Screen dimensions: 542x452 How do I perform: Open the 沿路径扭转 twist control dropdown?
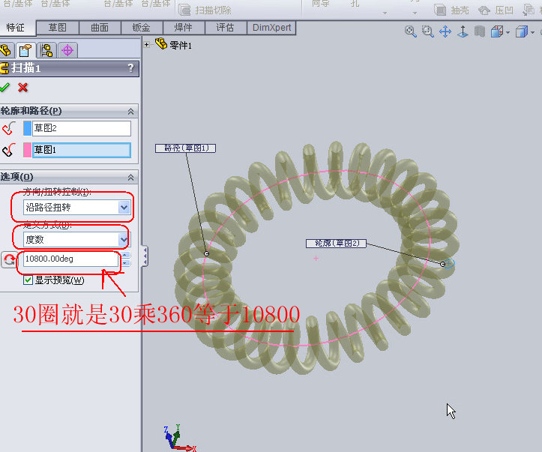pyautogui.click(x=124, y=208)
